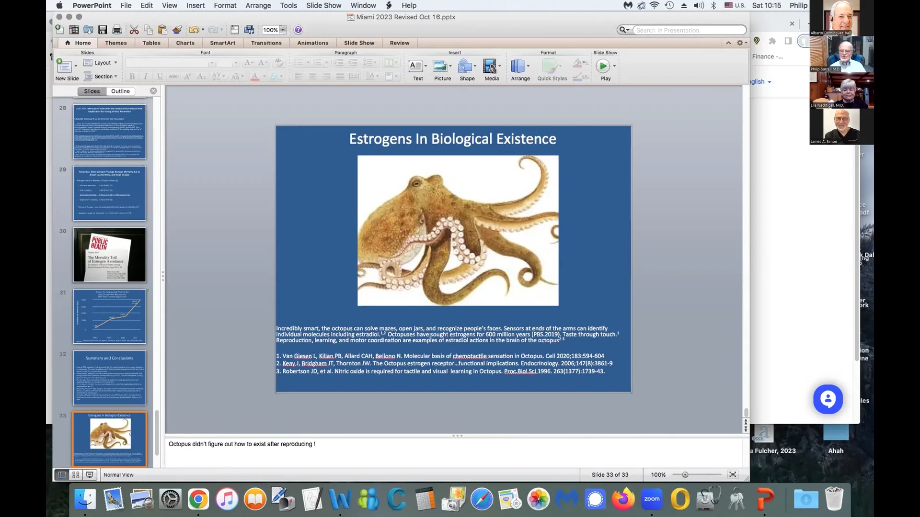Close the slides pane with X icon
The height and width of the screenshot is (517, 920).
153,91
